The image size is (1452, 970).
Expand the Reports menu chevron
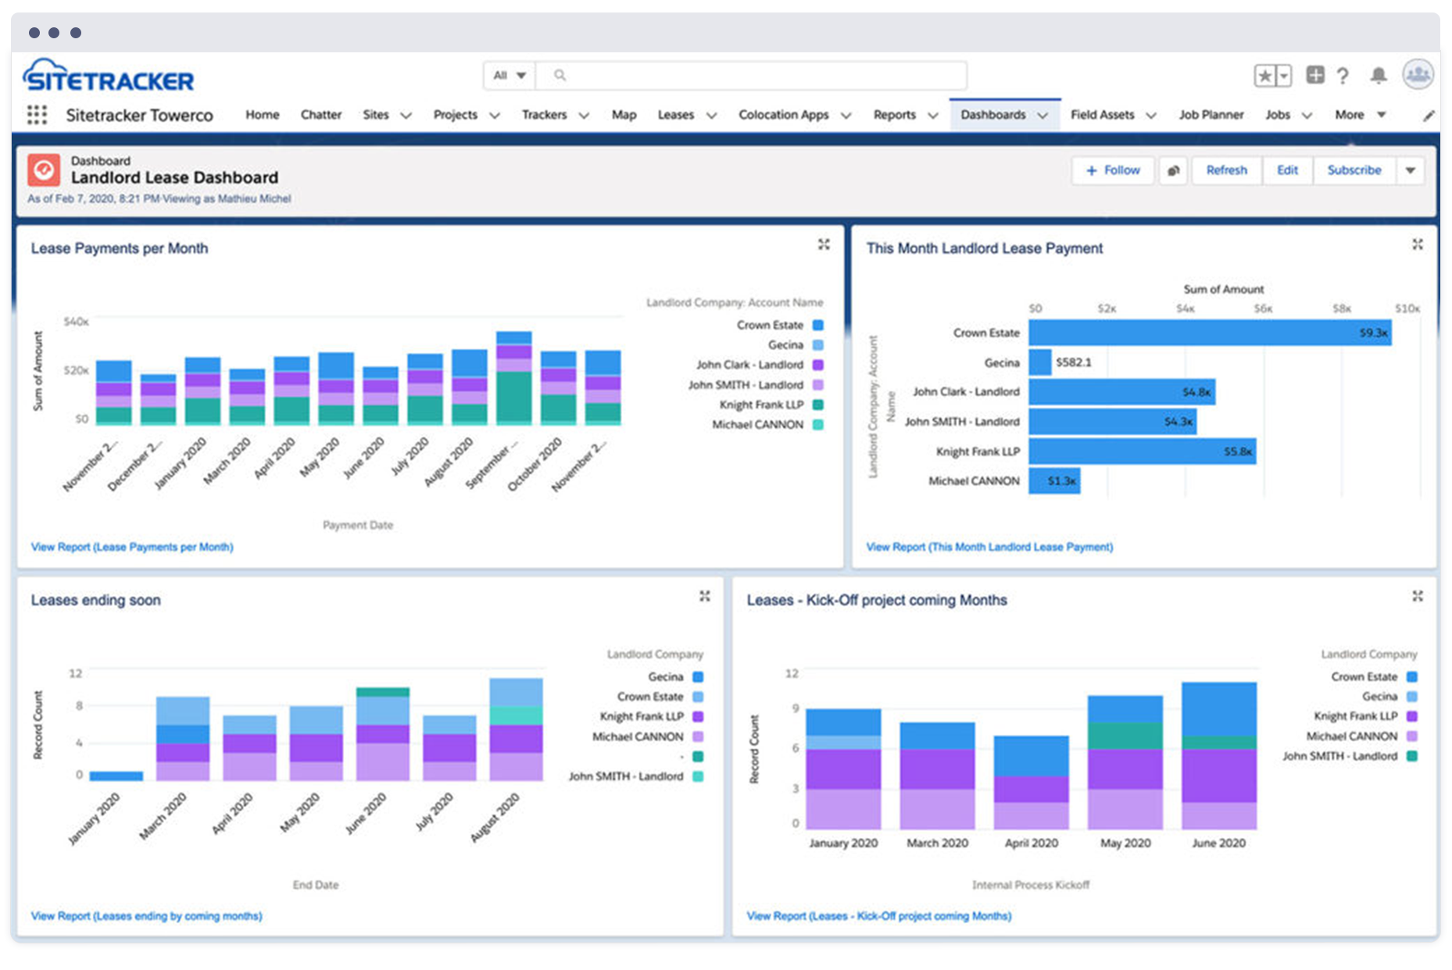[x=933, y=116]
